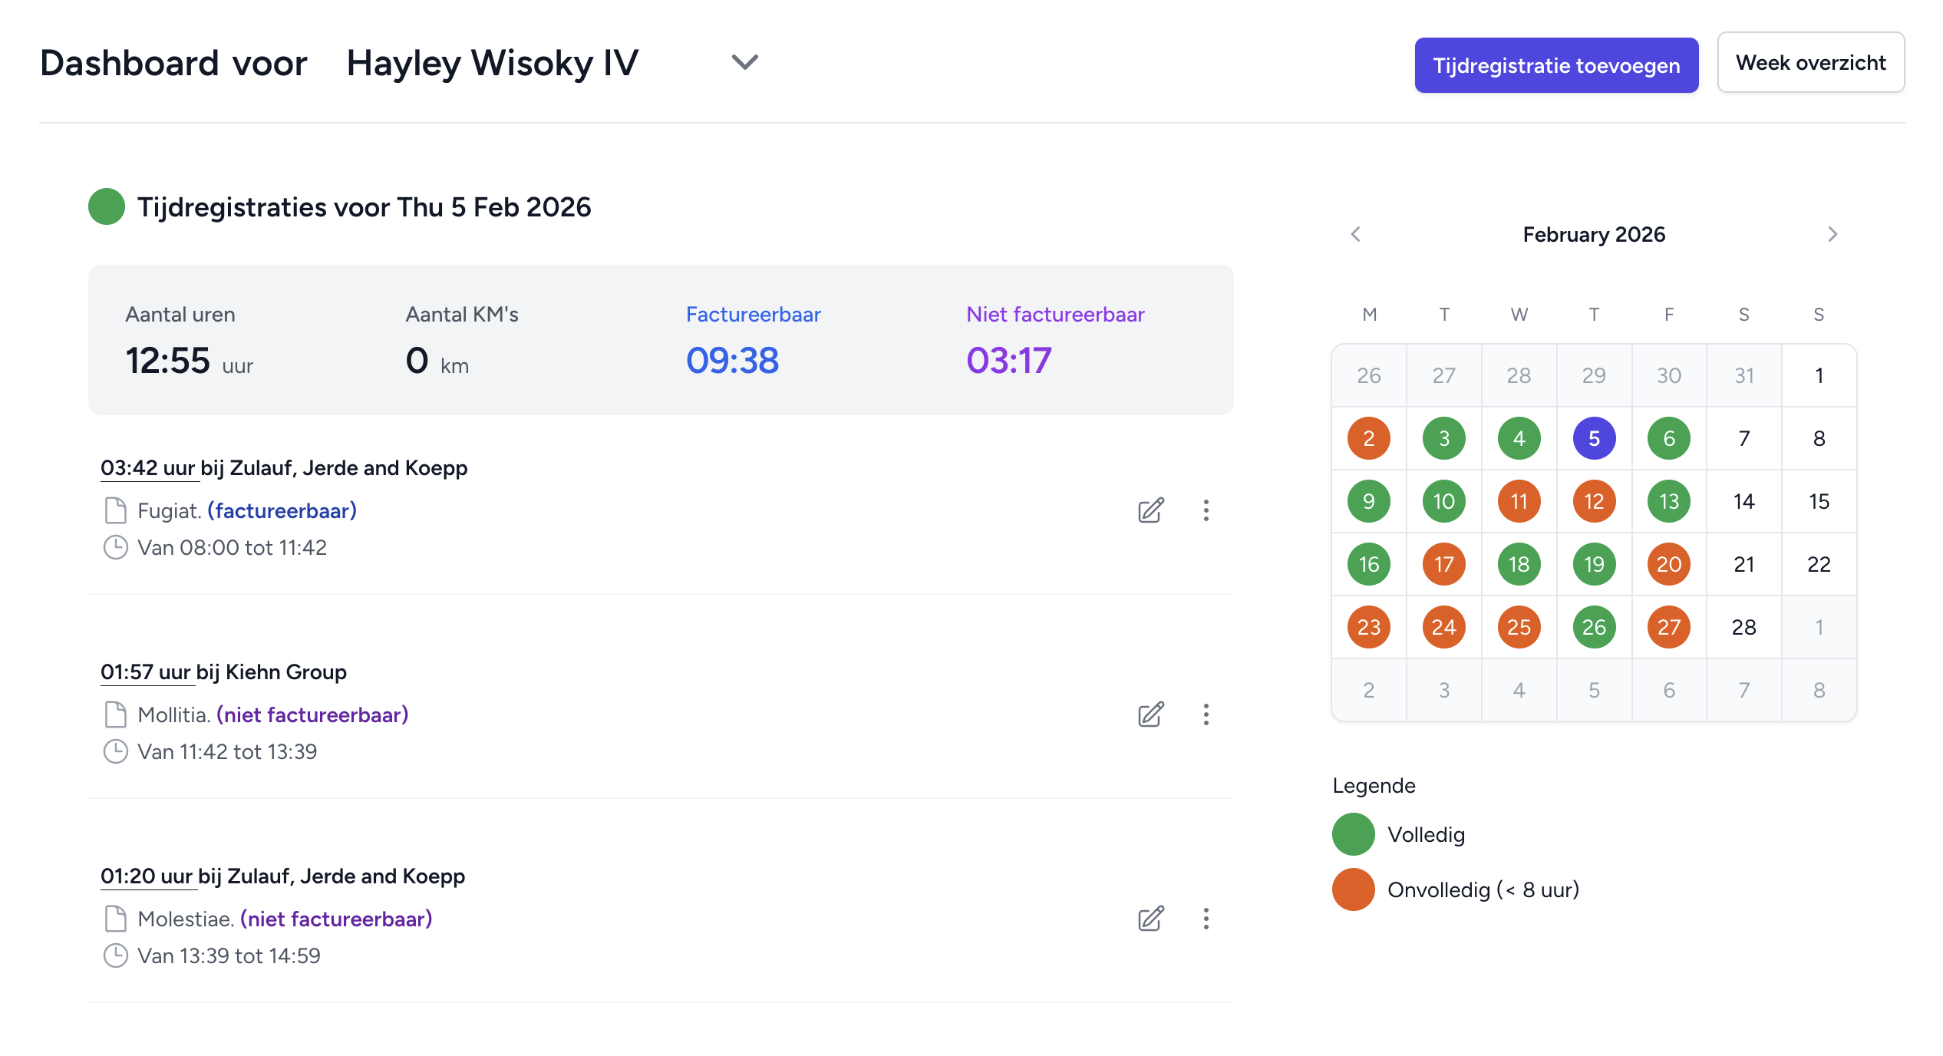Image resolution: width=1943 pixels, height=1056 pixels.
Task: Select February 6 in the calendar
Action: [x=1669, y=438]
